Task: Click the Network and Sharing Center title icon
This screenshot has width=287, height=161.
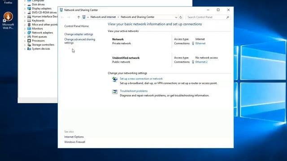Action: click(x=61, y=10)
